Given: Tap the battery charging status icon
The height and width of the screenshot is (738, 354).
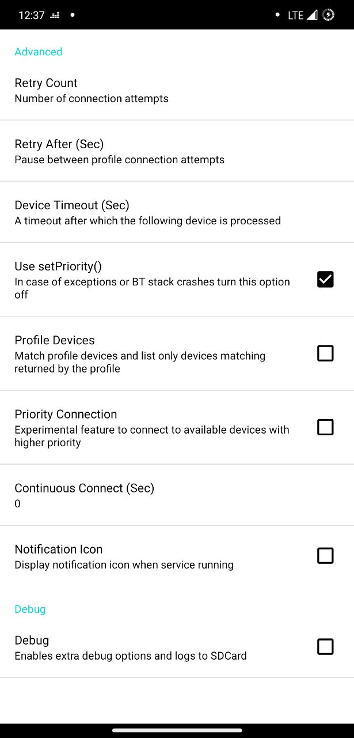Looking at the screenshot, I should pos(329,15).
